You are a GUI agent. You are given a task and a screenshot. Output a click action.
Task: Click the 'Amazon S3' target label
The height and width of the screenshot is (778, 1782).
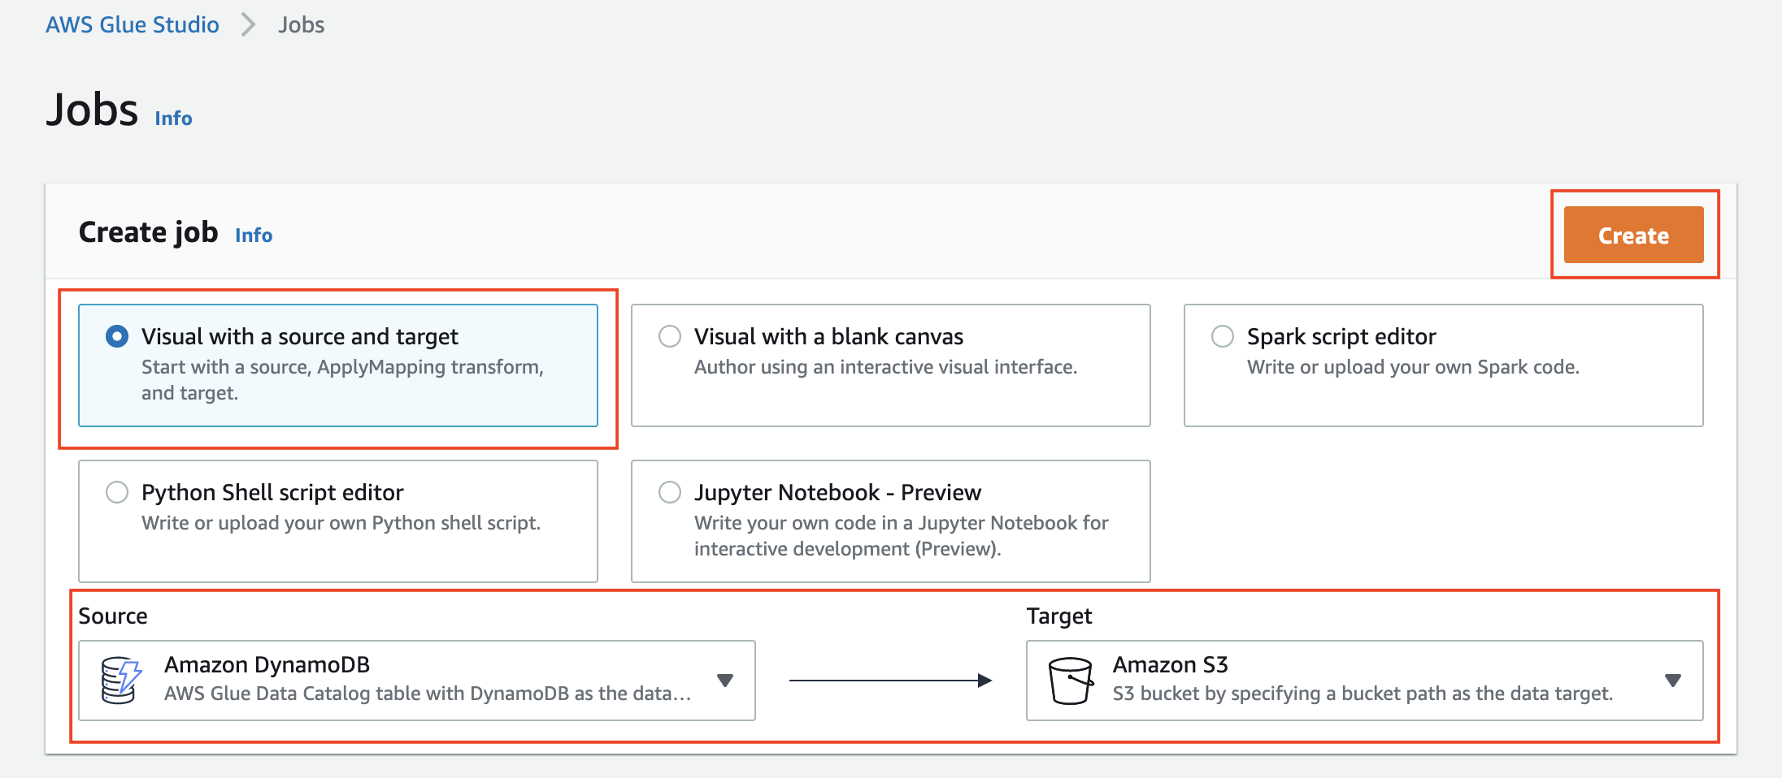(1170, 664)
